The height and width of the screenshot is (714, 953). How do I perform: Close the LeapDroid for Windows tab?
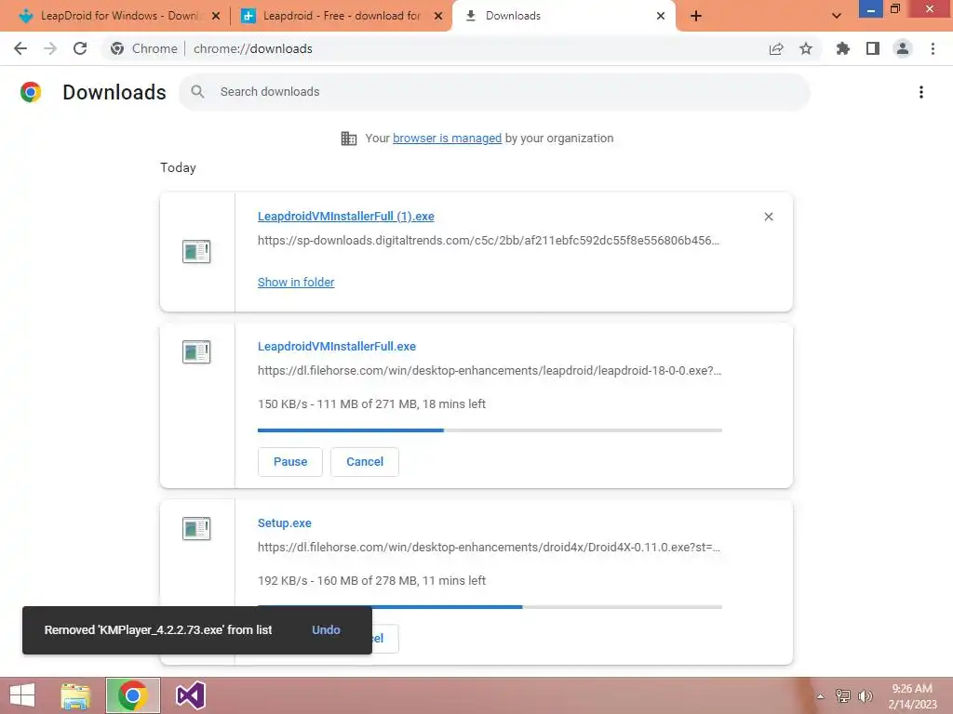[216, 16]
